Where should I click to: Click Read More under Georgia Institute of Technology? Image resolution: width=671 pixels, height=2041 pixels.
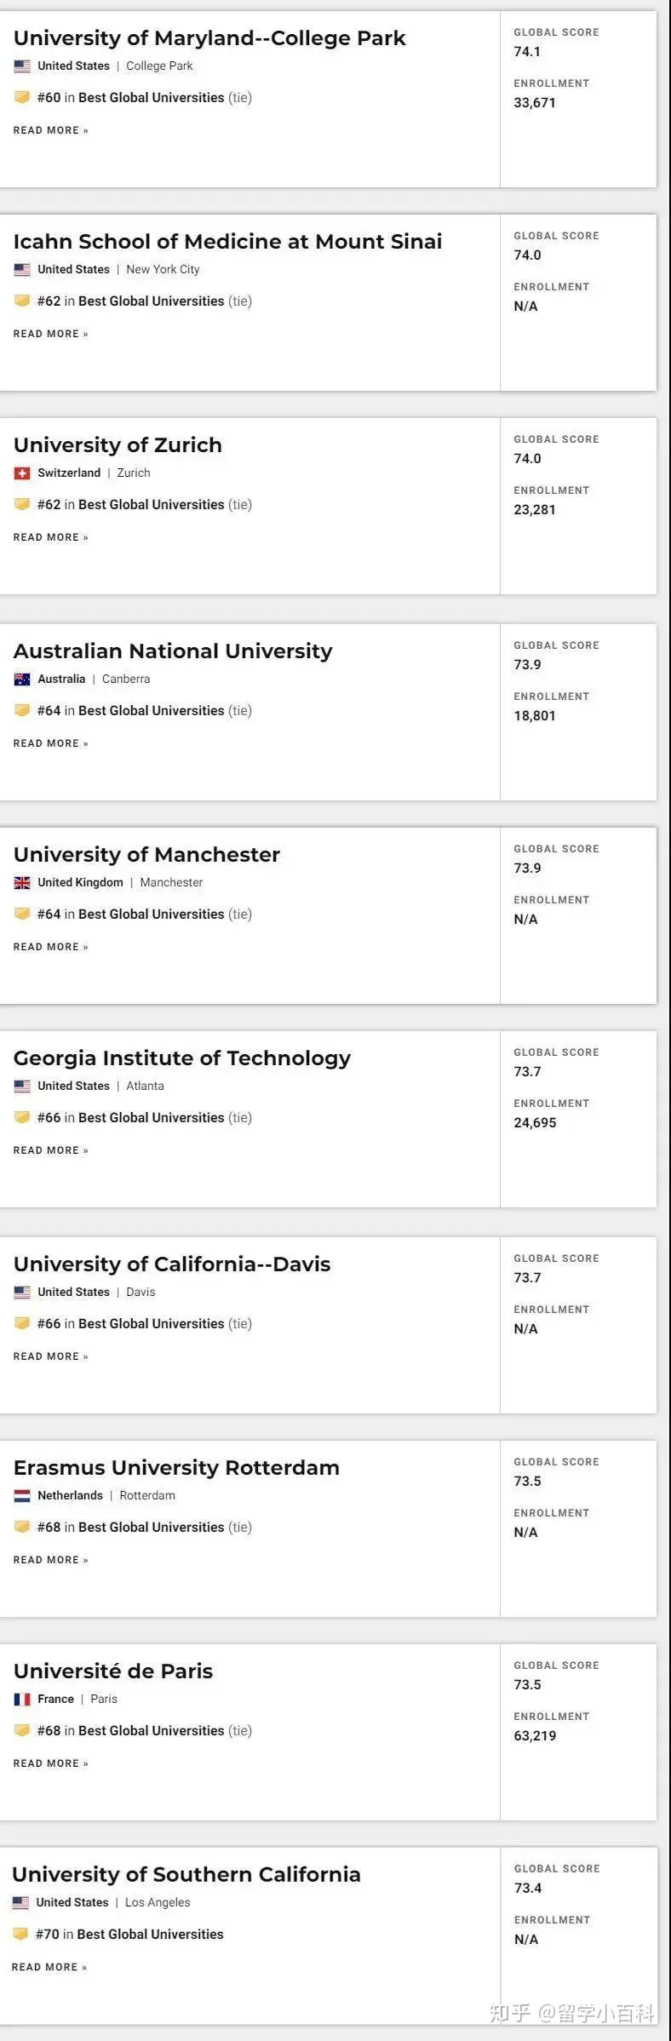click(51, 1150)
